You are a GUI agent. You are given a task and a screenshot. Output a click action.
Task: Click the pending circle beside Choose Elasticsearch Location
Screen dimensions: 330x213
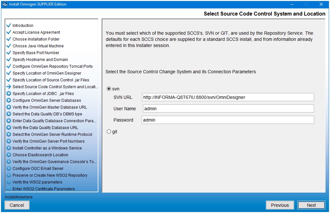(9, 155)
